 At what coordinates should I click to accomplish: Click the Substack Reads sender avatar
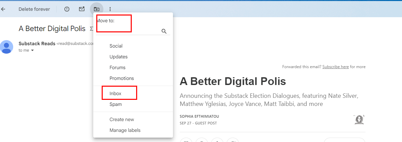[x=6, y=47]
